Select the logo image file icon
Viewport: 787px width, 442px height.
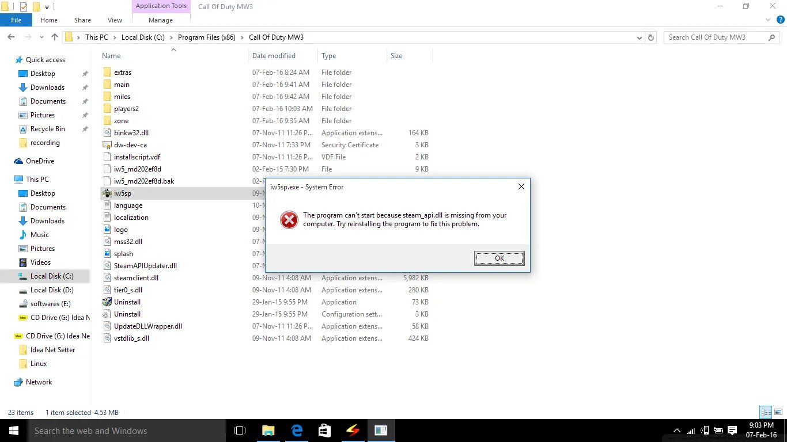point(107,230)
